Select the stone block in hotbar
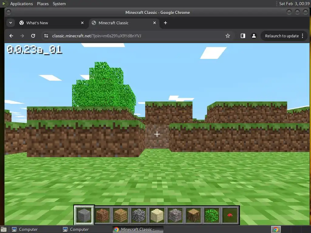 point(84,215)
